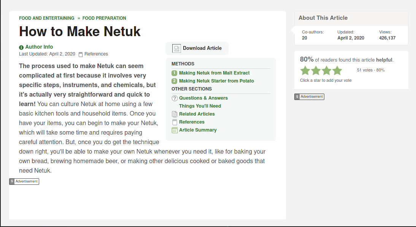416x227 pixels.
Task: Go to Things You'll Need section
Action: point(200,106)
